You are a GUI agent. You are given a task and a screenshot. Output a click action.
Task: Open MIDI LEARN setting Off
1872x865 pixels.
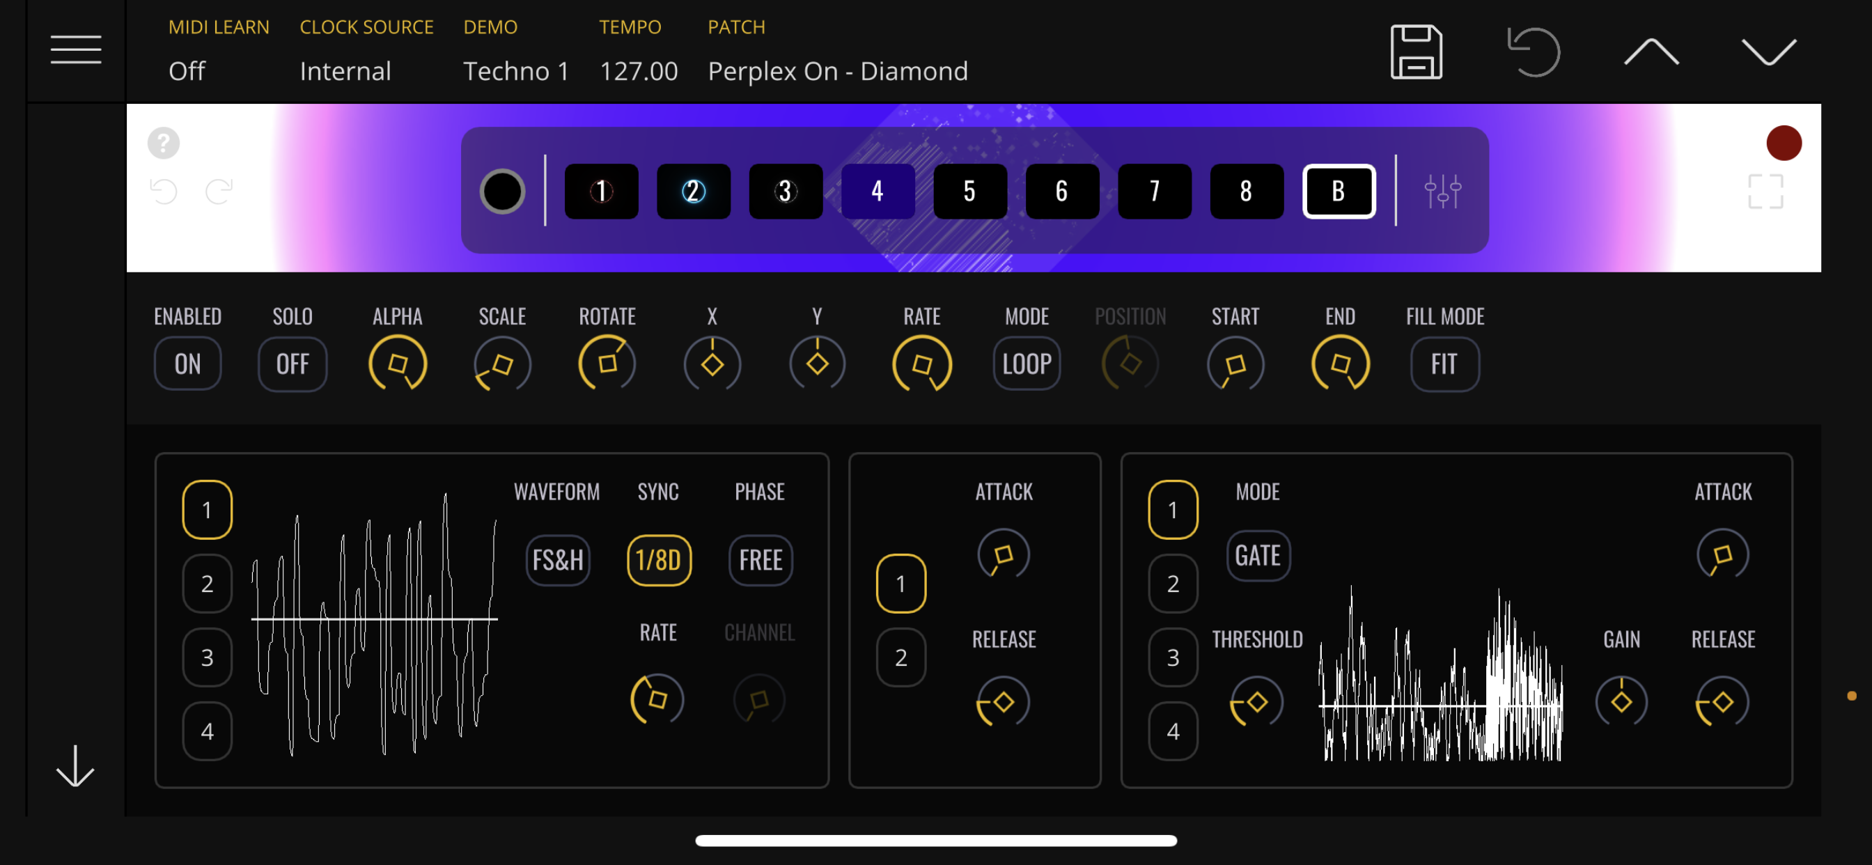tap(187, 70)
